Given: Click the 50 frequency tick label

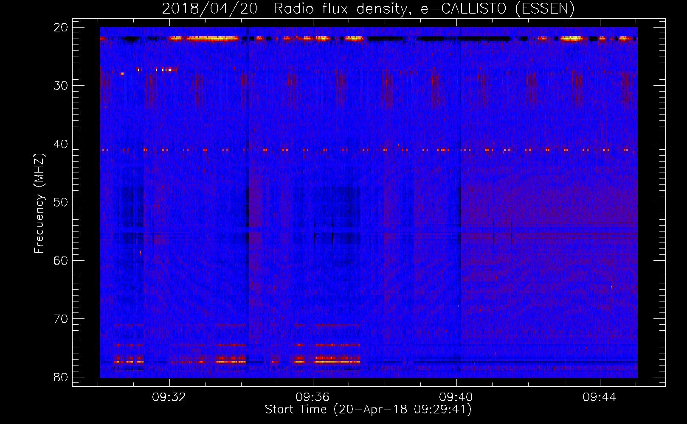Looking at the screenshot, I should [61, 202].
